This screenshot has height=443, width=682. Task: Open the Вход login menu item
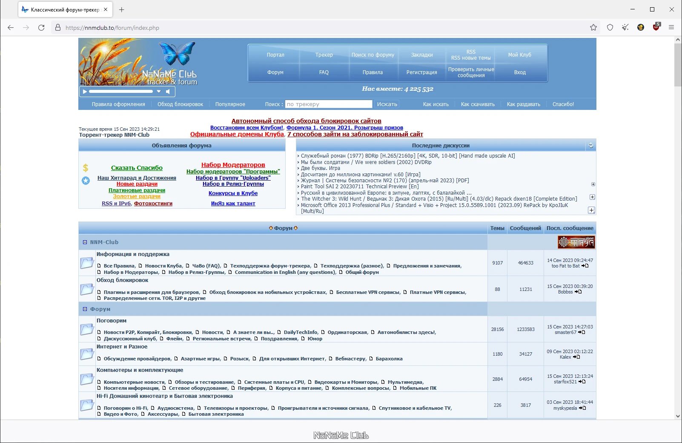[x=520, y=72]
